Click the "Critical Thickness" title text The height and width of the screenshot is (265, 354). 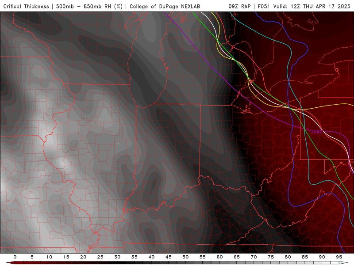click(x=26, y=6)
